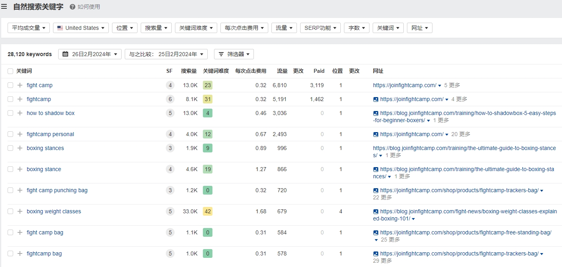Image resolution: width=562 pixels, height=267 pixels.
Task: Click SERP image icon for fightcamp personal
Action: pyautogui.click(x=375, y=134)
